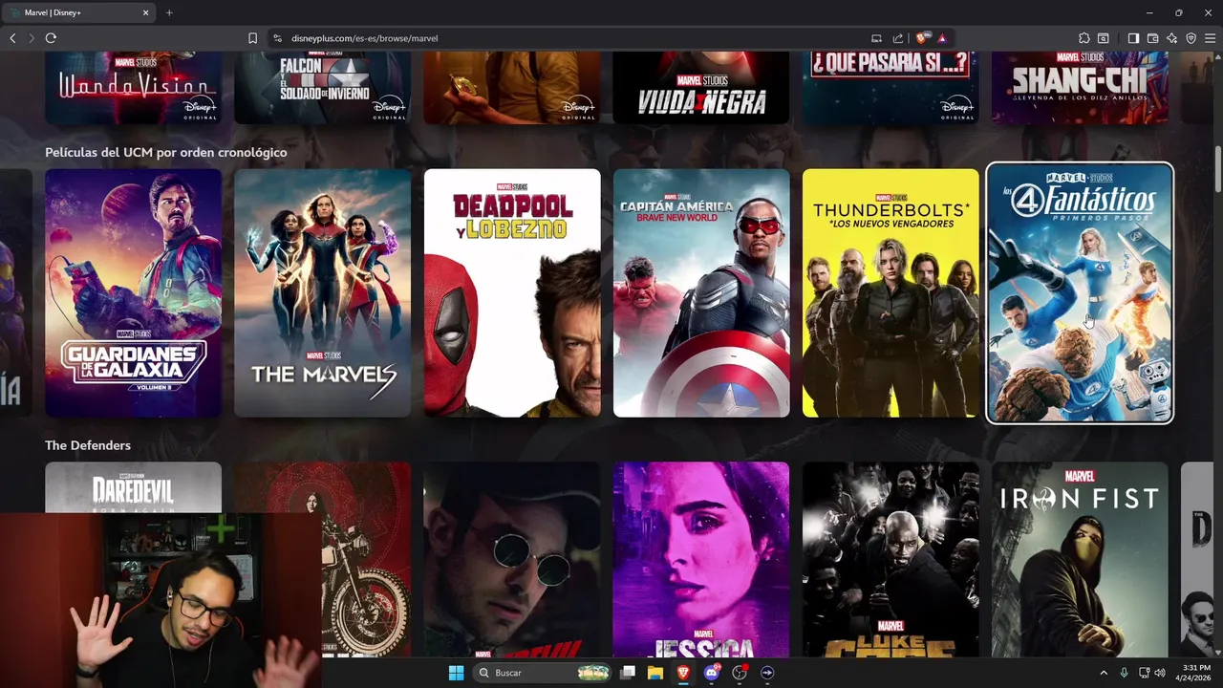Open File Explorer from the taskbar

tap(655, 673)
